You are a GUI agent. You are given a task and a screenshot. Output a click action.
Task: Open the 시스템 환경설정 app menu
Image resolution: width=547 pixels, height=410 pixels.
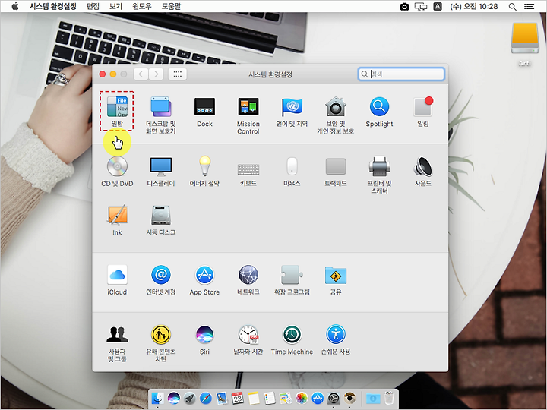tap(52, 6)
